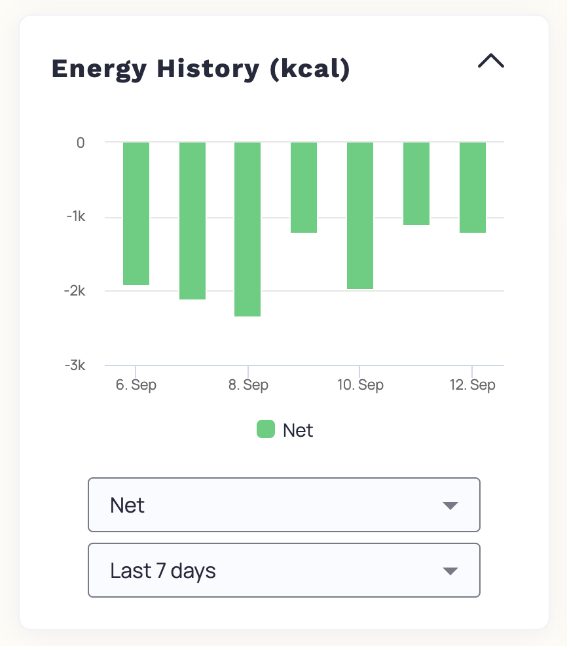Click the 12. Sep axis label
Viewport: 567px width, 646px height.
click(x=474, y=384)
